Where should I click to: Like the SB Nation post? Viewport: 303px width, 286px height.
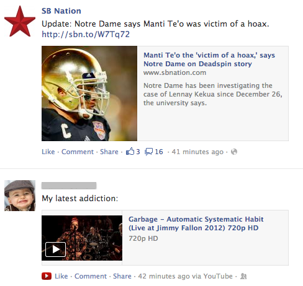[x=48, y=152]
